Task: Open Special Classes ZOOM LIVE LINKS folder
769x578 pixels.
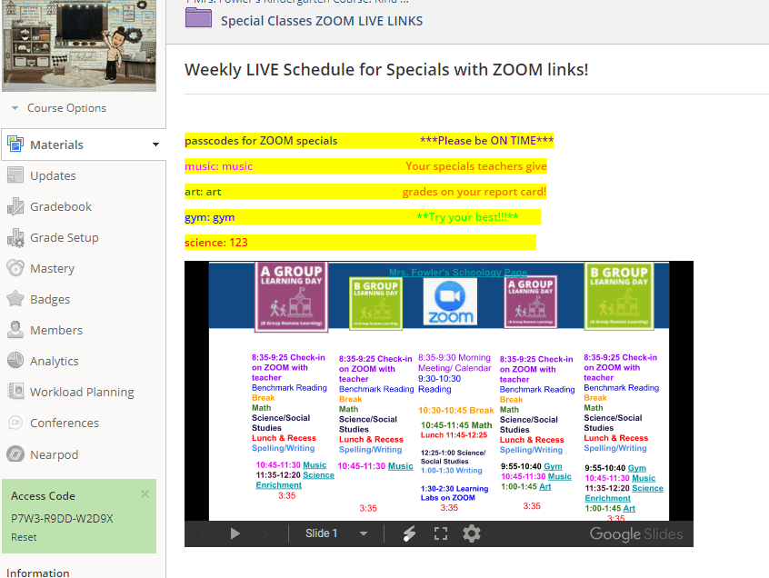Action: pyautogui.click(x=321, y=21)
